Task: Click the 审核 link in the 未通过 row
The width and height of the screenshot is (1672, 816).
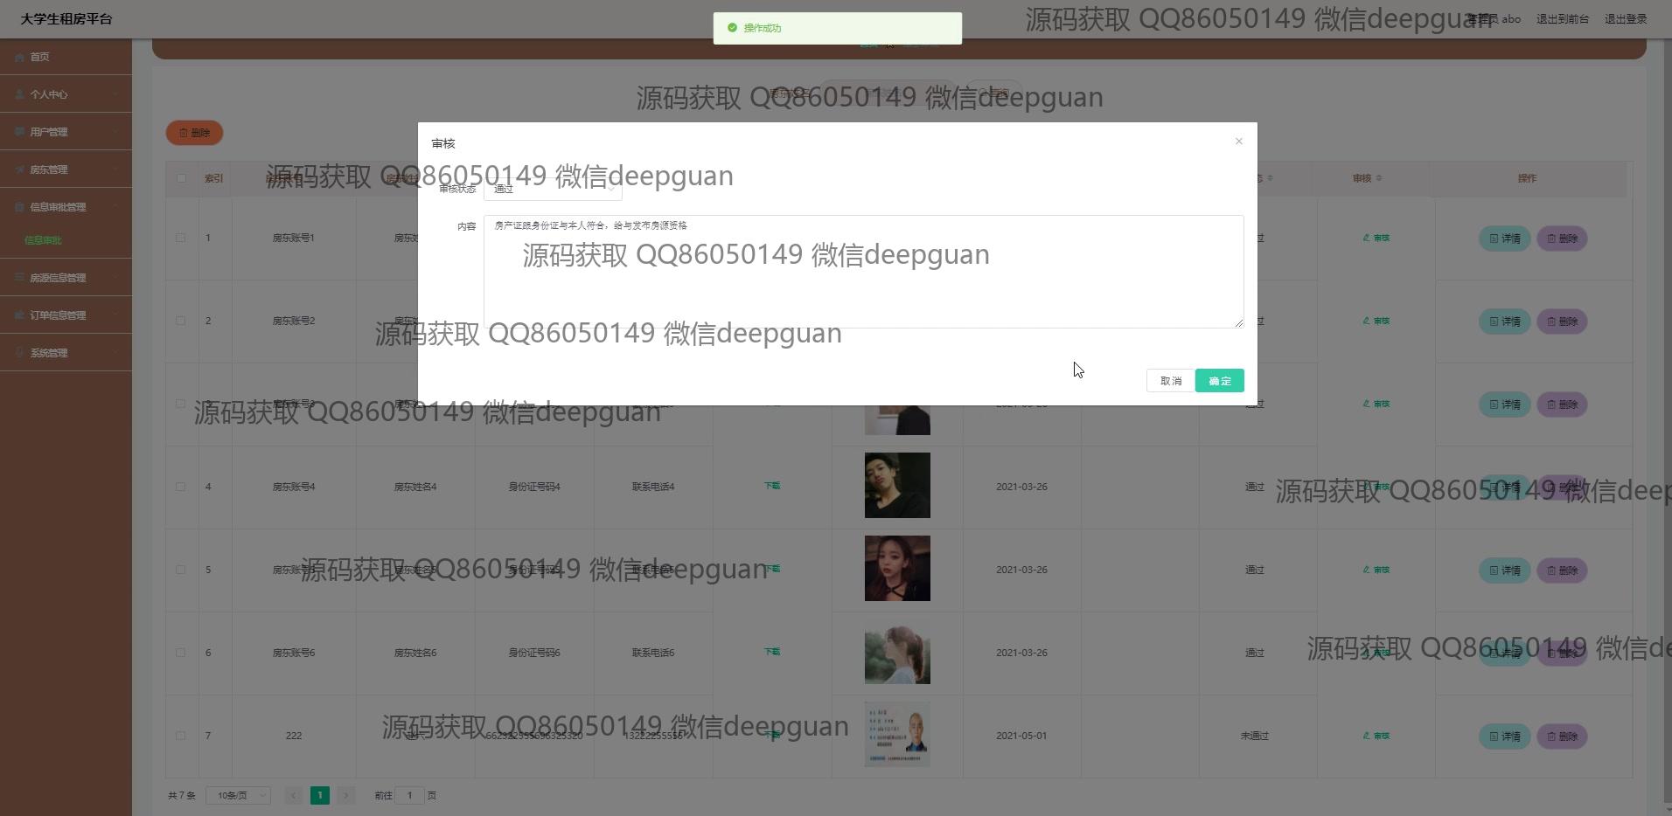Action: point(1376,736)
